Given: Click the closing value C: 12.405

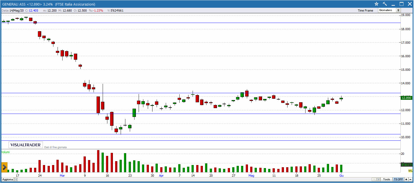Looking at the screenshot, I should pyautogui.click(x=31, y=11).
